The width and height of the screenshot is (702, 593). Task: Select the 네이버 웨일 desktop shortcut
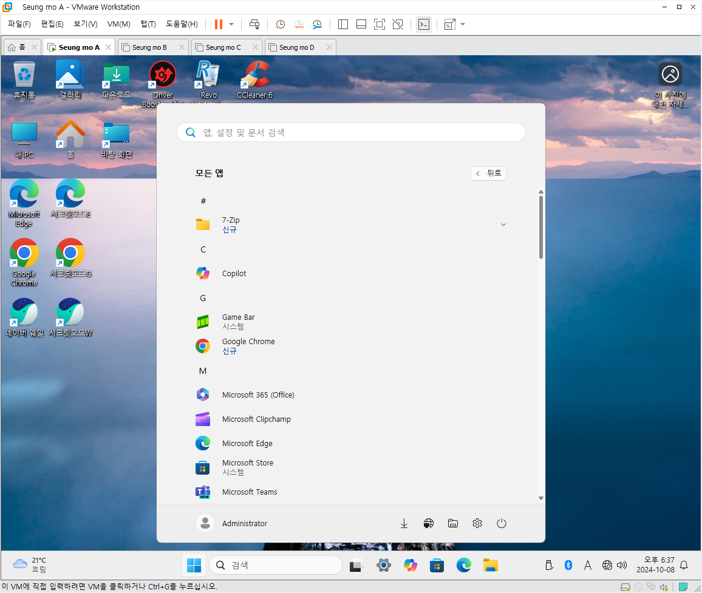(24, 318)
